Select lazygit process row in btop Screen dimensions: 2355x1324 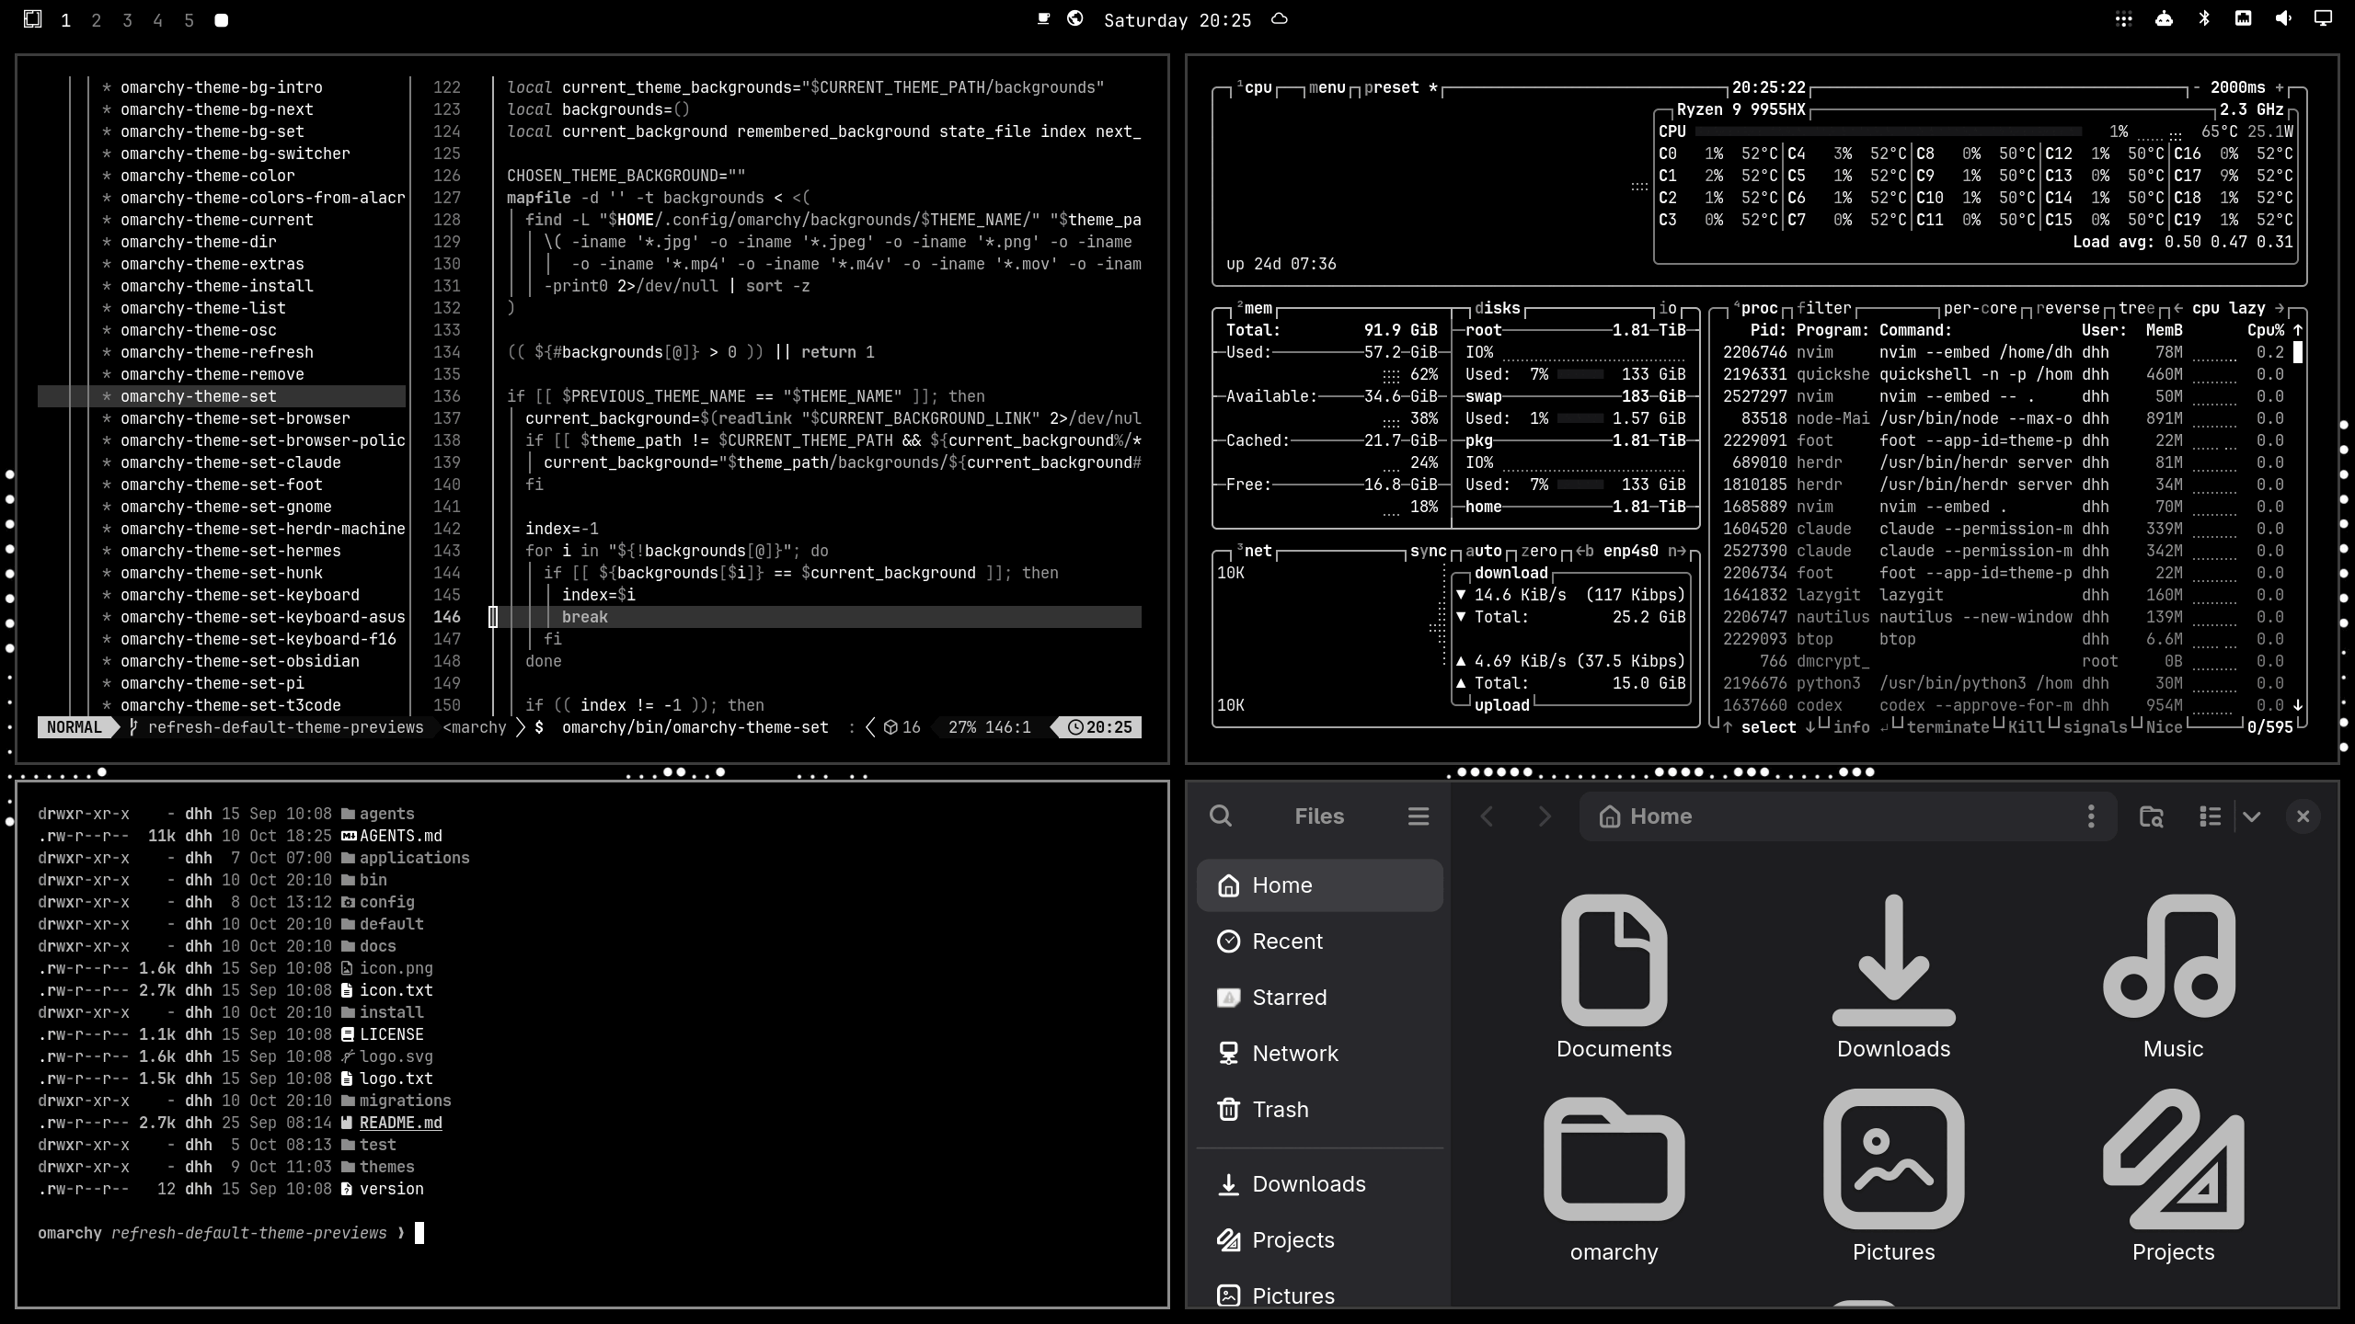(2003, 595)
